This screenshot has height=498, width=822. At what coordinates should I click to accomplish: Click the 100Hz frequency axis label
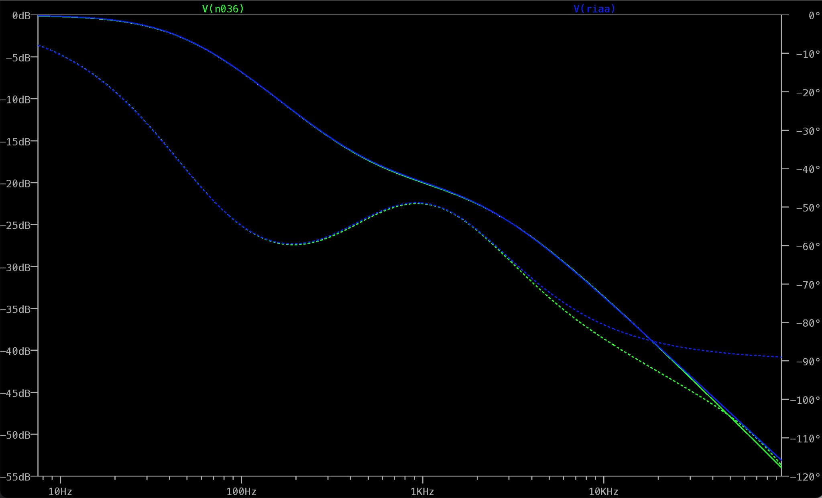[241, 492]
